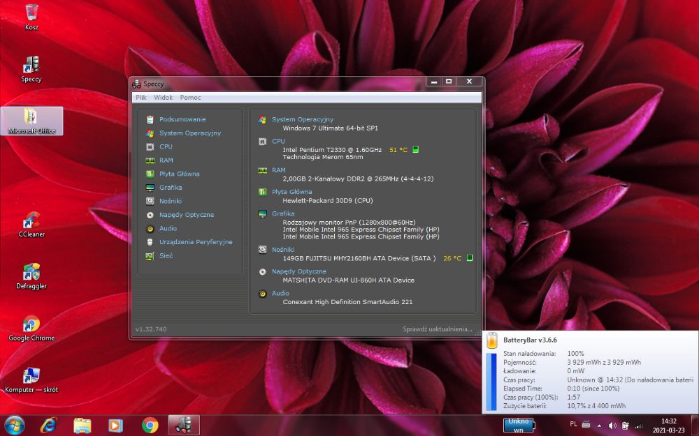Select the Speccy desktop shortcut
This screenshot has height=436, width=699.
(x=31, y=69)
